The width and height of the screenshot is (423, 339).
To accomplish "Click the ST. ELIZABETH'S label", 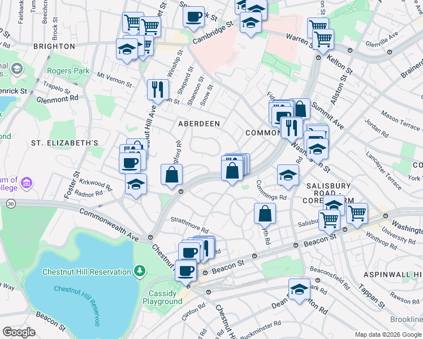I will pyautogui.click(x=64, y=143).
